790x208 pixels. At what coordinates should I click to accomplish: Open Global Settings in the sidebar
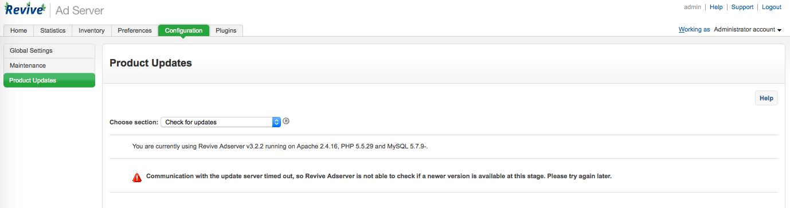(49, 50)
